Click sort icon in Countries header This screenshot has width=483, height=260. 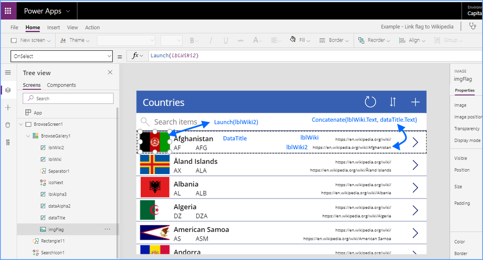point(393,102)
